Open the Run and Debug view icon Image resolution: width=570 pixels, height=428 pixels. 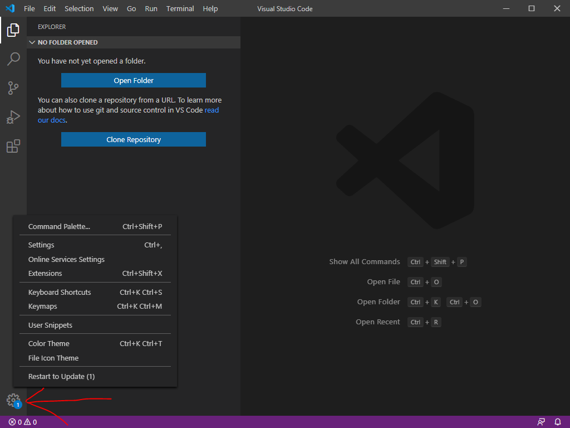pyautogui.click(x=13, y=117)
